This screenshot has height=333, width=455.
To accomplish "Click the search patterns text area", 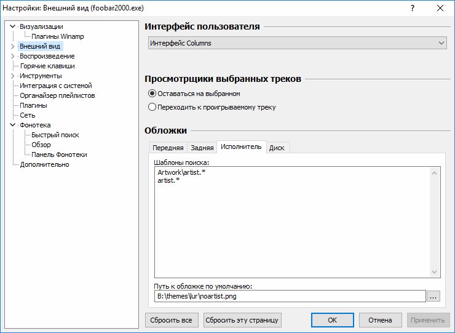I will click(289, 222).
